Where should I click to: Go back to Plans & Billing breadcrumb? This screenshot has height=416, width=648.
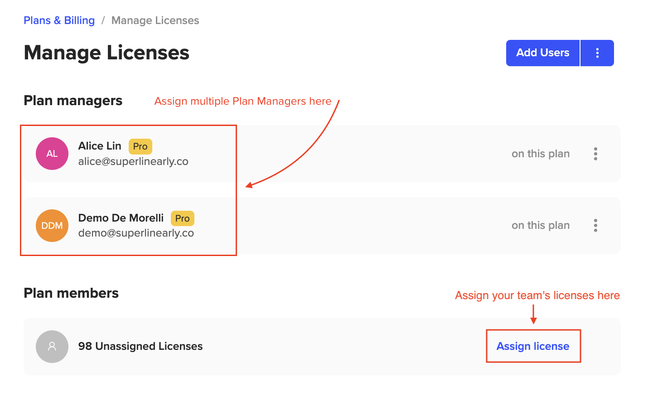59,20
